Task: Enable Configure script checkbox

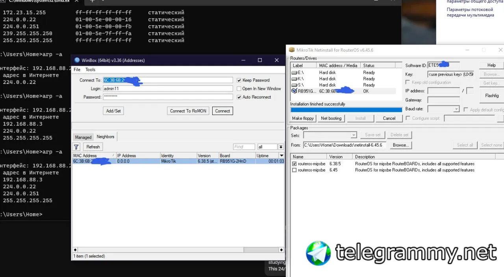Action: (408, 118)
